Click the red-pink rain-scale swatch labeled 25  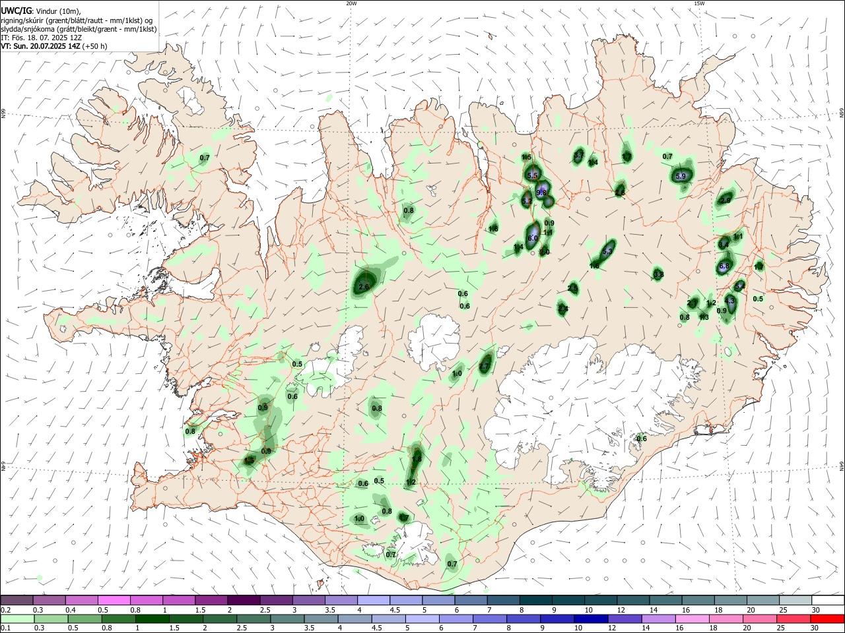(794, 618)
